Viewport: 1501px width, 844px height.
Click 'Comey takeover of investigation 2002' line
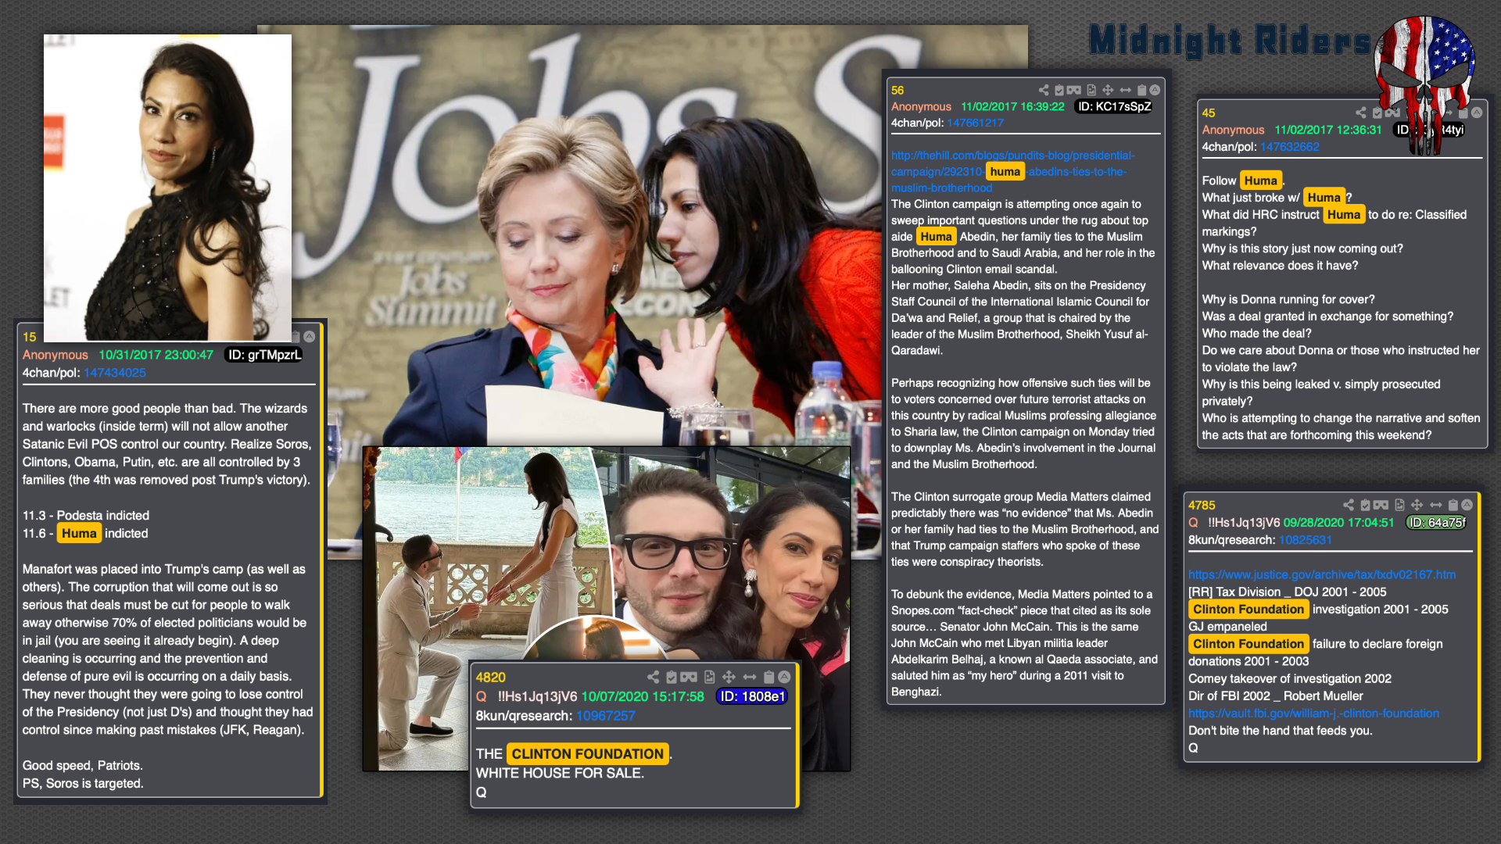[1290, 679]
